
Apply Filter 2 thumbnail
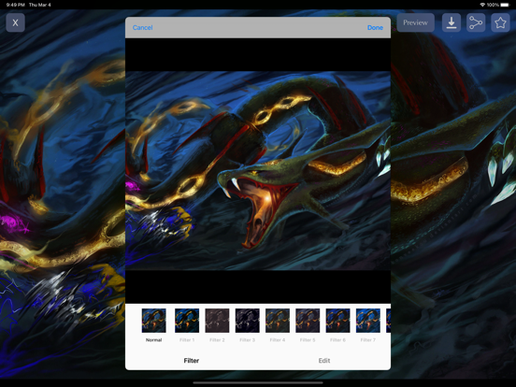coord(217,321)
